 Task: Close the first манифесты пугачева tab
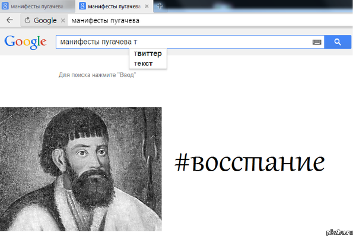click(71, 6)
